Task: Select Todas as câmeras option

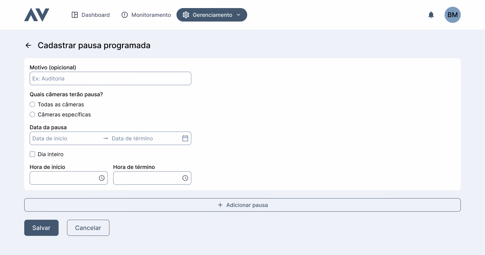Action: point(32,105)
